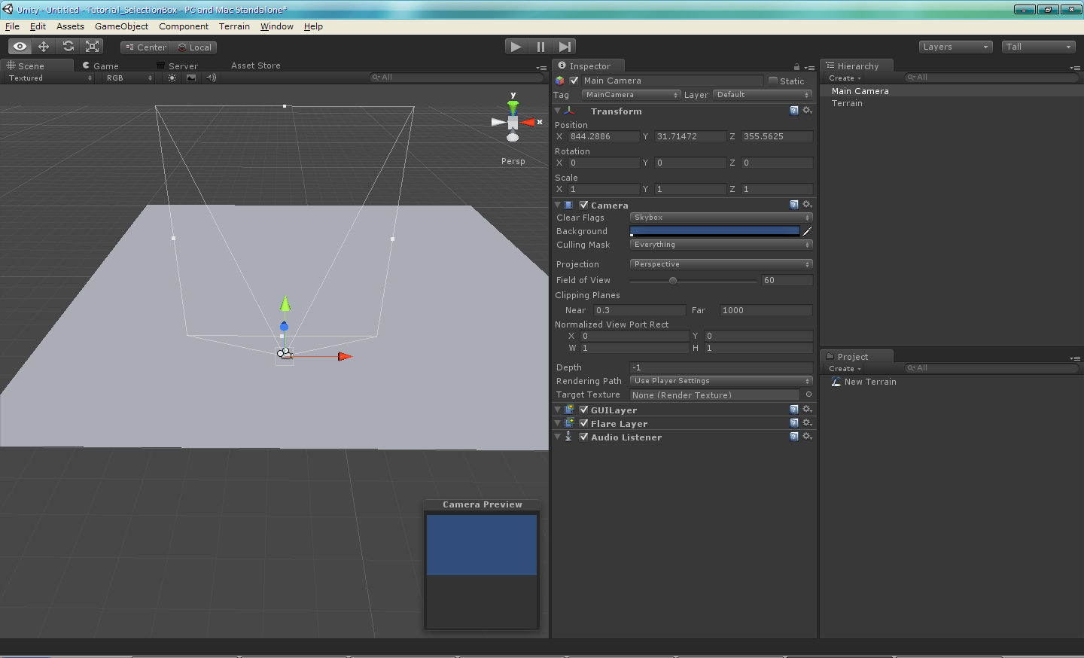Click the background color eyedropper
1084x658 pixels.
coord(807,231)
